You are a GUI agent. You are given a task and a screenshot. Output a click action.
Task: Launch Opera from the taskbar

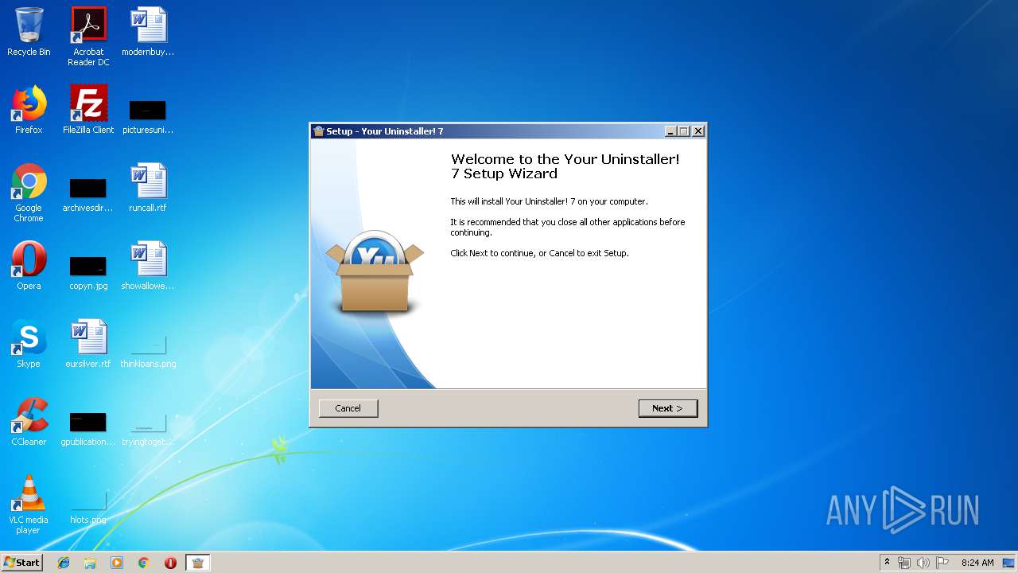[170, 563]
